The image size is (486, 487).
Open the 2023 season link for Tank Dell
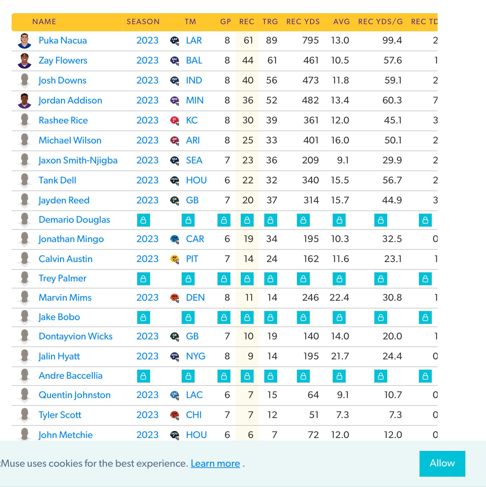(147, 180)
